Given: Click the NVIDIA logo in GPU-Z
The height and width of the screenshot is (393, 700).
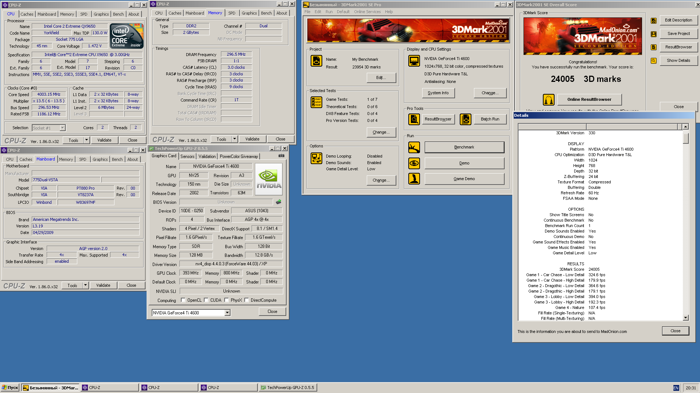Looking at the screenshot, I should [x=269, y=179].
